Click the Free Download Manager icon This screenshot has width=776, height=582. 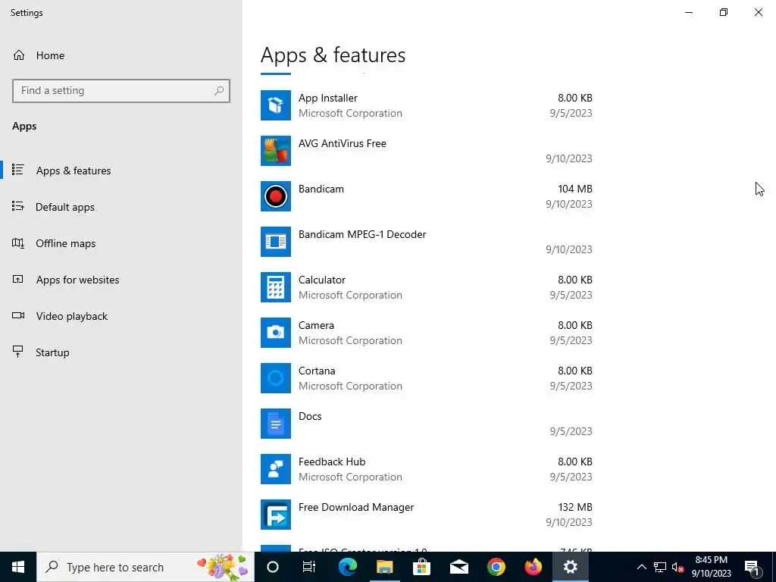pyautogui.click(x=276, y=515)
